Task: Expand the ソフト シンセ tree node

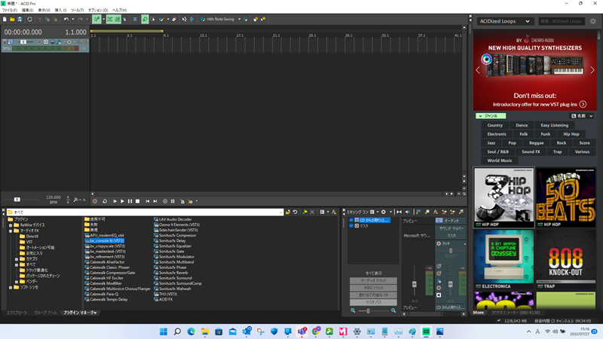Action: point(11,288)
